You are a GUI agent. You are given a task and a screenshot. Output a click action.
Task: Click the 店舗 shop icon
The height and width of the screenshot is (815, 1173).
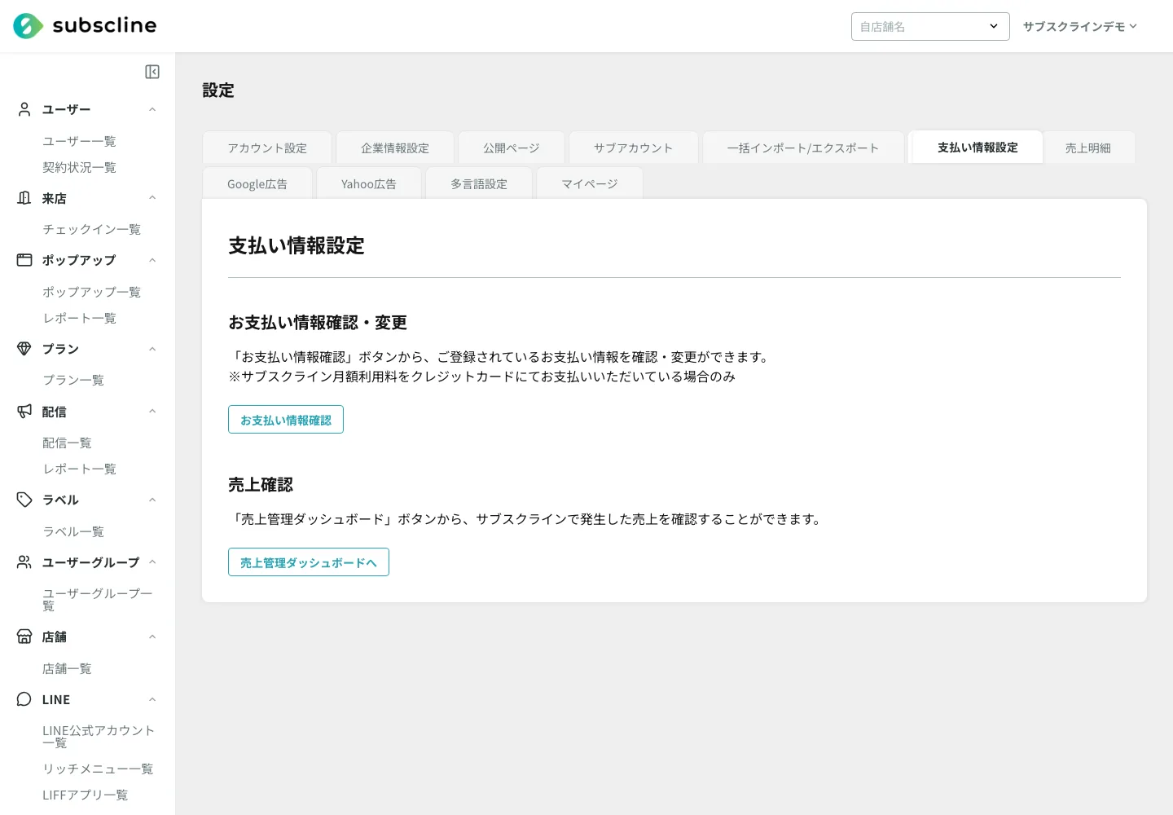[24, 637]
